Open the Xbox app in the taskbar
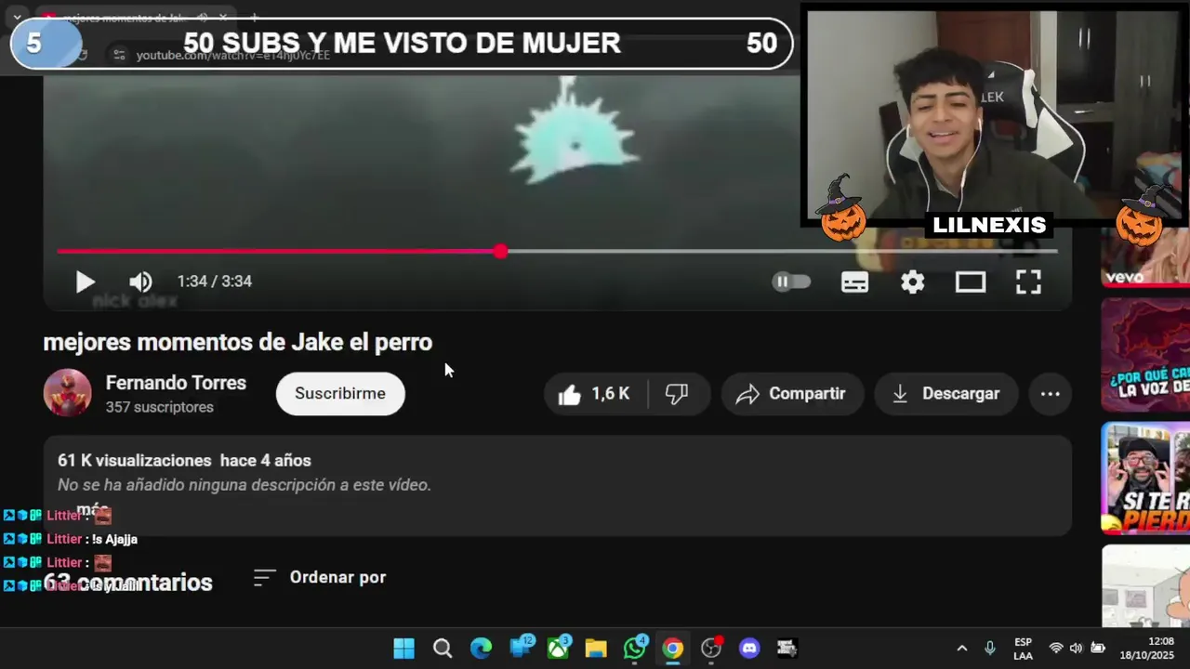 coord(558,649)
